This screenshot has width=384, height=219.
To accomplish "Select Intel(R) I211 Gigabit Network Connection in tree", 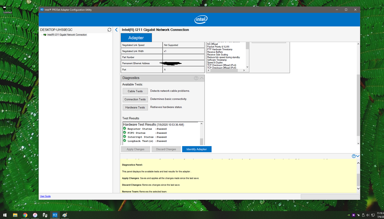I will (x=67, y=35).
